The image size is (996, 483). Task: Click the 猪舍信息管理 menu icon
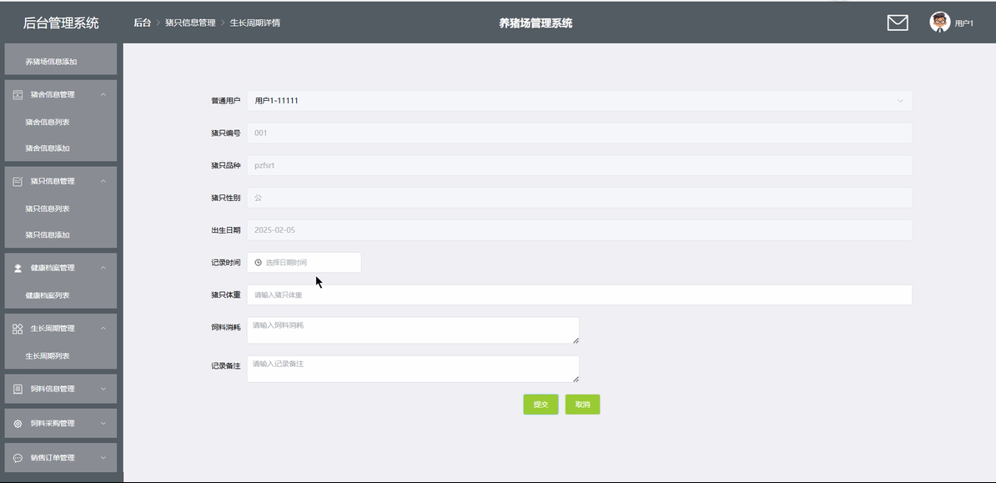(x=18, y=95)
